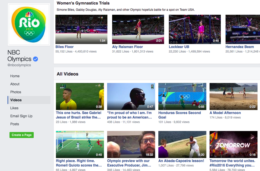This screenshot has height=171, width=260.
Task: Open the 'An Abada-Capoeira lesson!' title link
Action: click(x=181, y=161)
